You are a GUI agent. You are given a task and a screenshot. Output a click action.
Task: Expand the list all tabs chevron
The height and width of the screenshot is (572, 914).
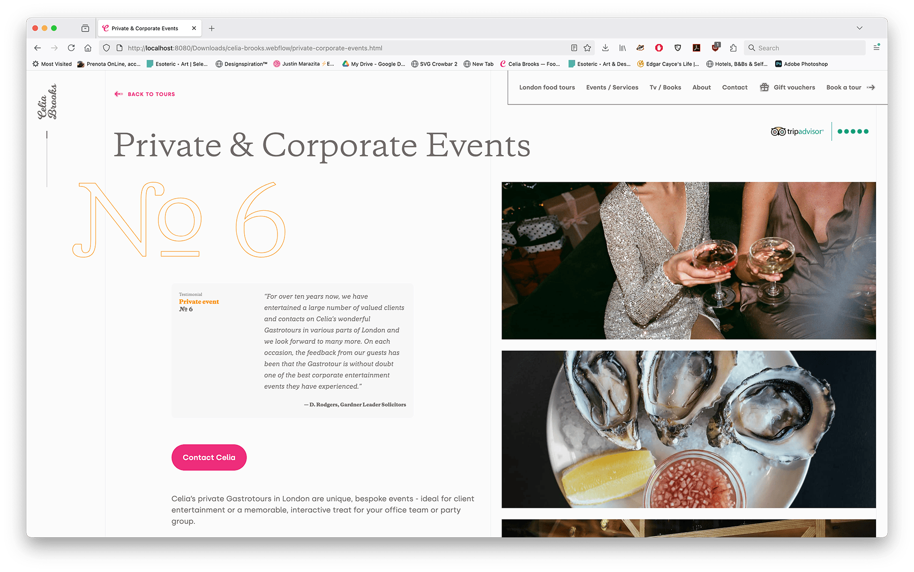pos(859,28)
